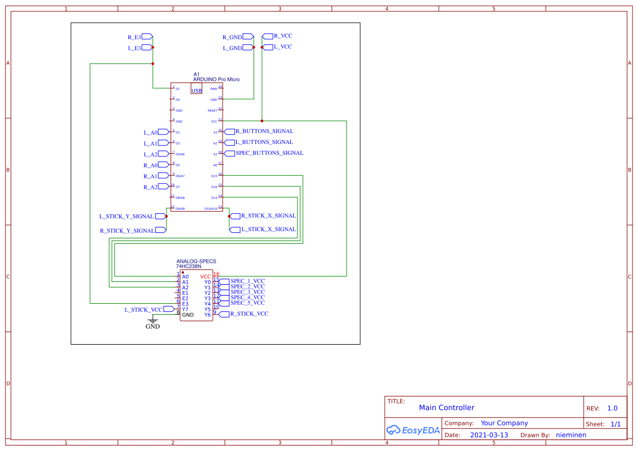Select the EasyEDA logo in the title block
The width and height of the screenshot is (638, 451).
(x=413, y=430)
